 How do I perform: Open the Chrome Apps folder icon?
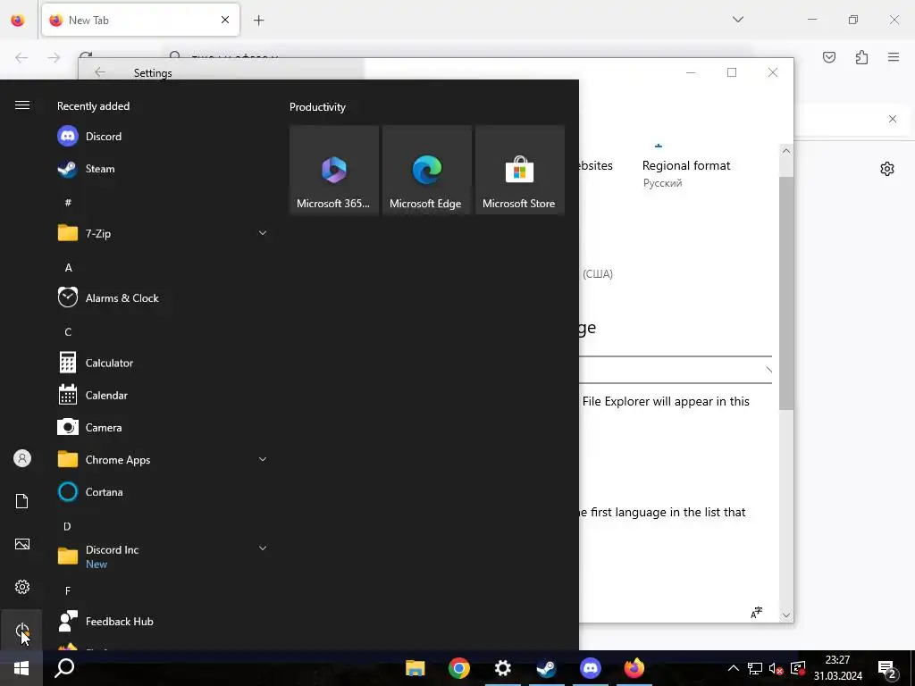pyautogui.click(x=68, y=460)
